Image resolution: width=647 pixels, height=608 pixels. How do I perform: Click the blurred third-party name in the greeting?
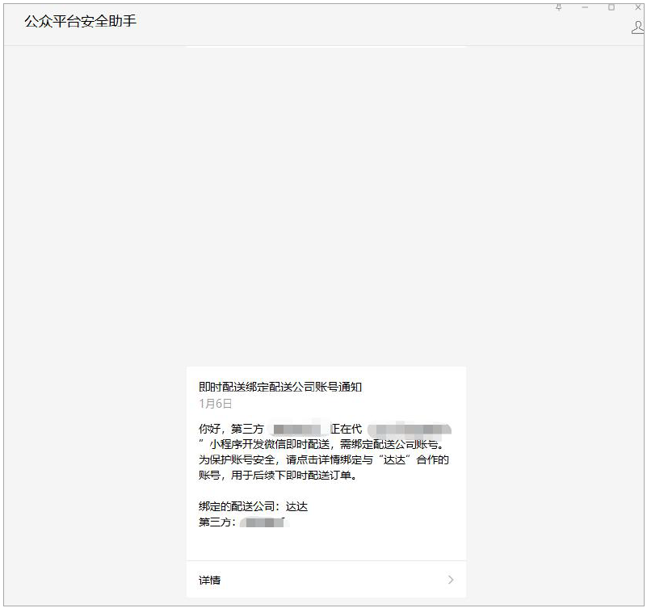click(x=297, y=428)
